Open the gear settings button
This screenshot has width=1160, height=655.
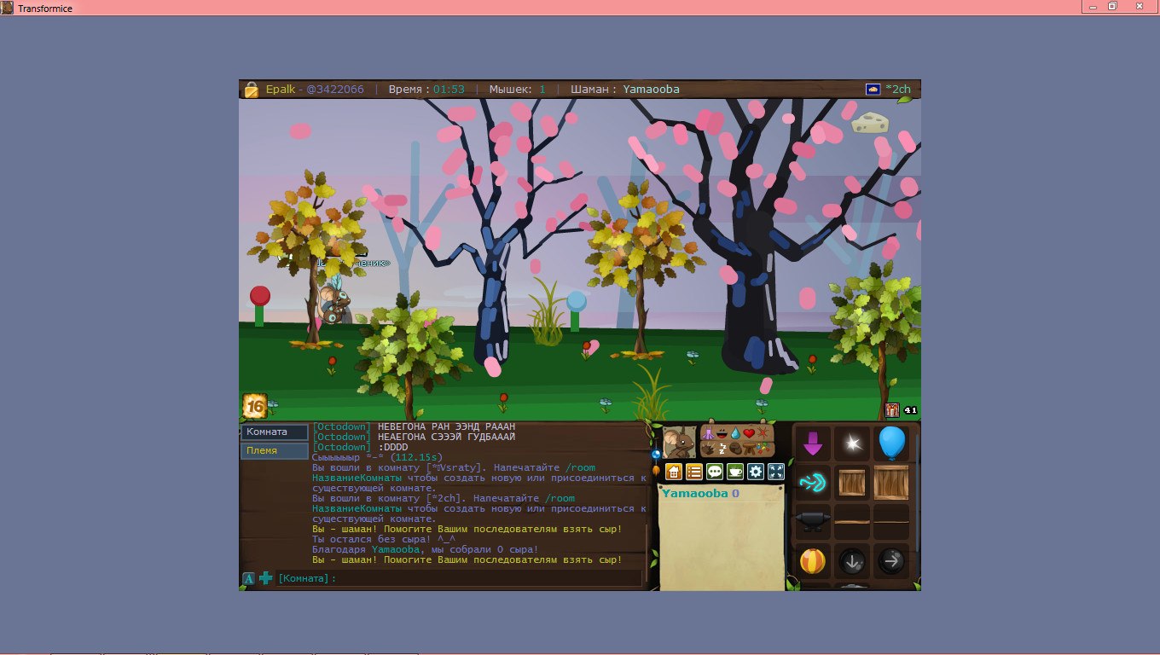point(756,472)
